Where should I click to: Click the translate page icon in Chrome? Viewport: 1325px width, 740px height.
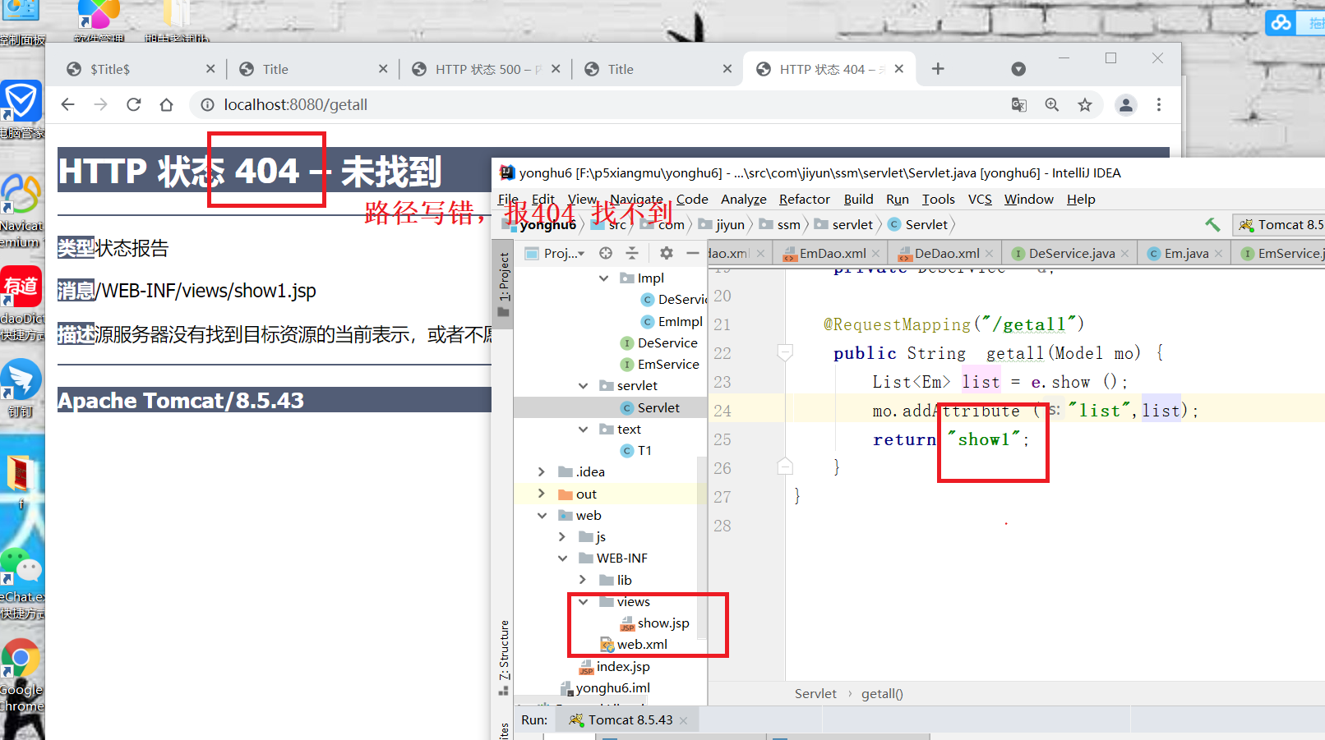click(1019, 104)
